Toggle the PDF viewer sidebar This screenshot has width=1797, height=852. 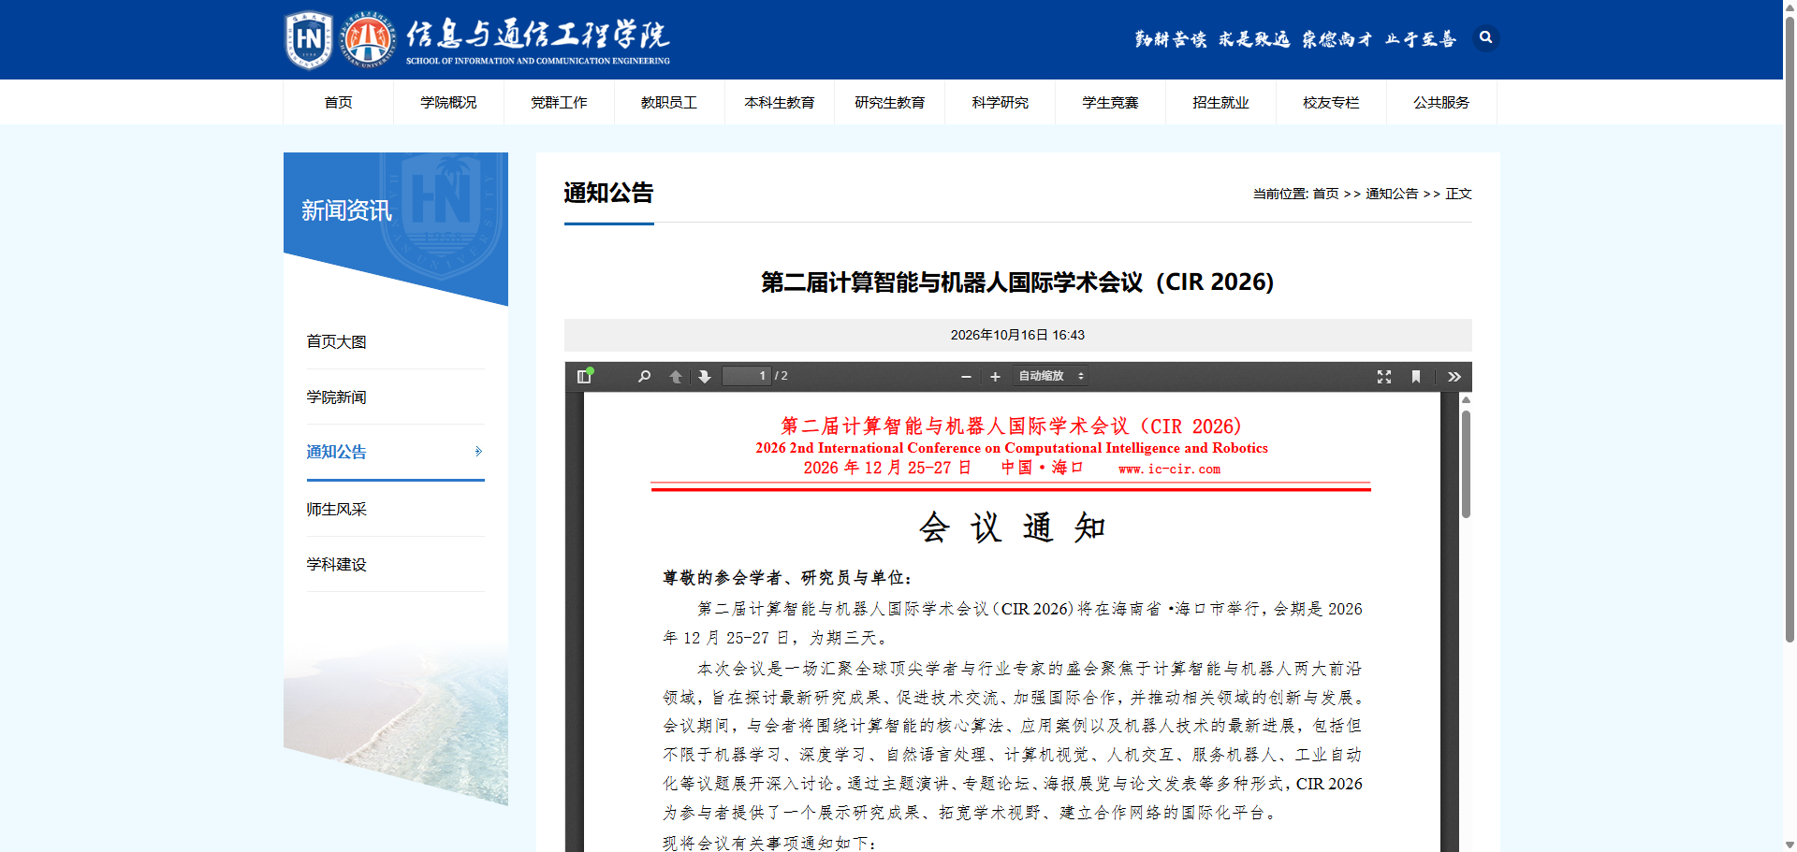point(584,376)
